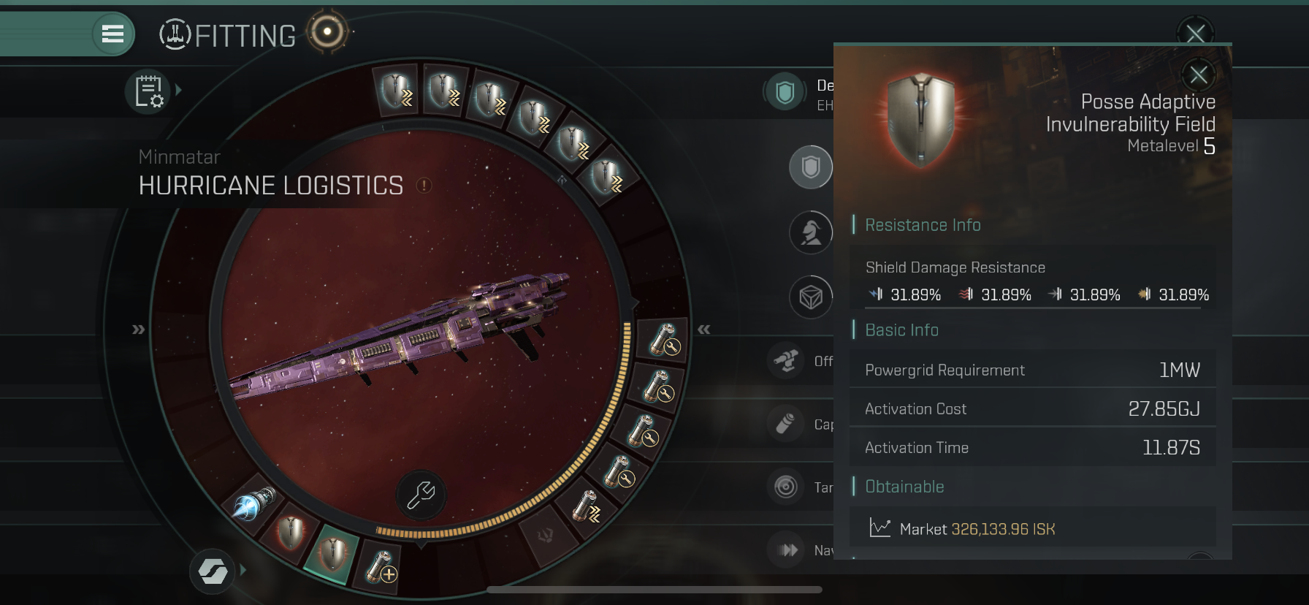Open the hamburger main menu
1309x605 pixels.
(x=112, y=34)
